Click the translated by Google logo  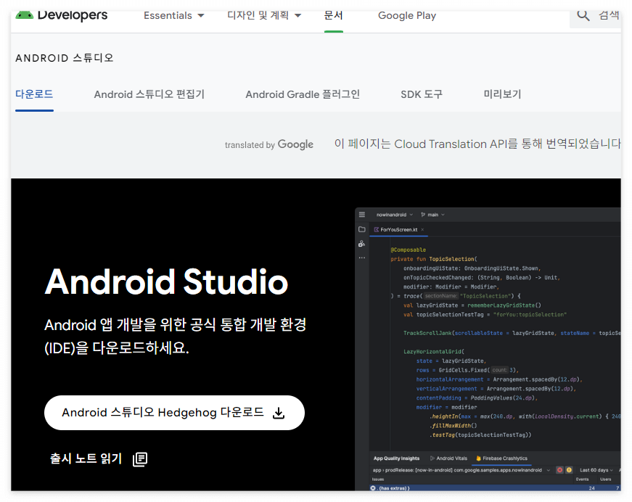[269, 144]
